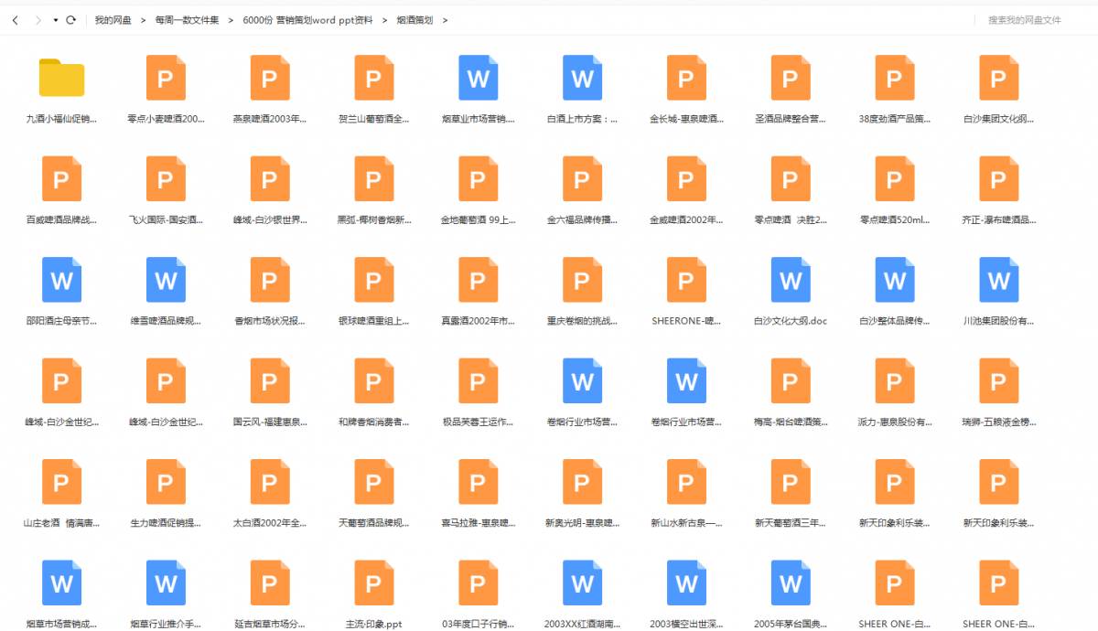Click the 银球啤酒重组上 PPT icon
This screenshot has width=1098, height=631.
click(x=374, y=280)
